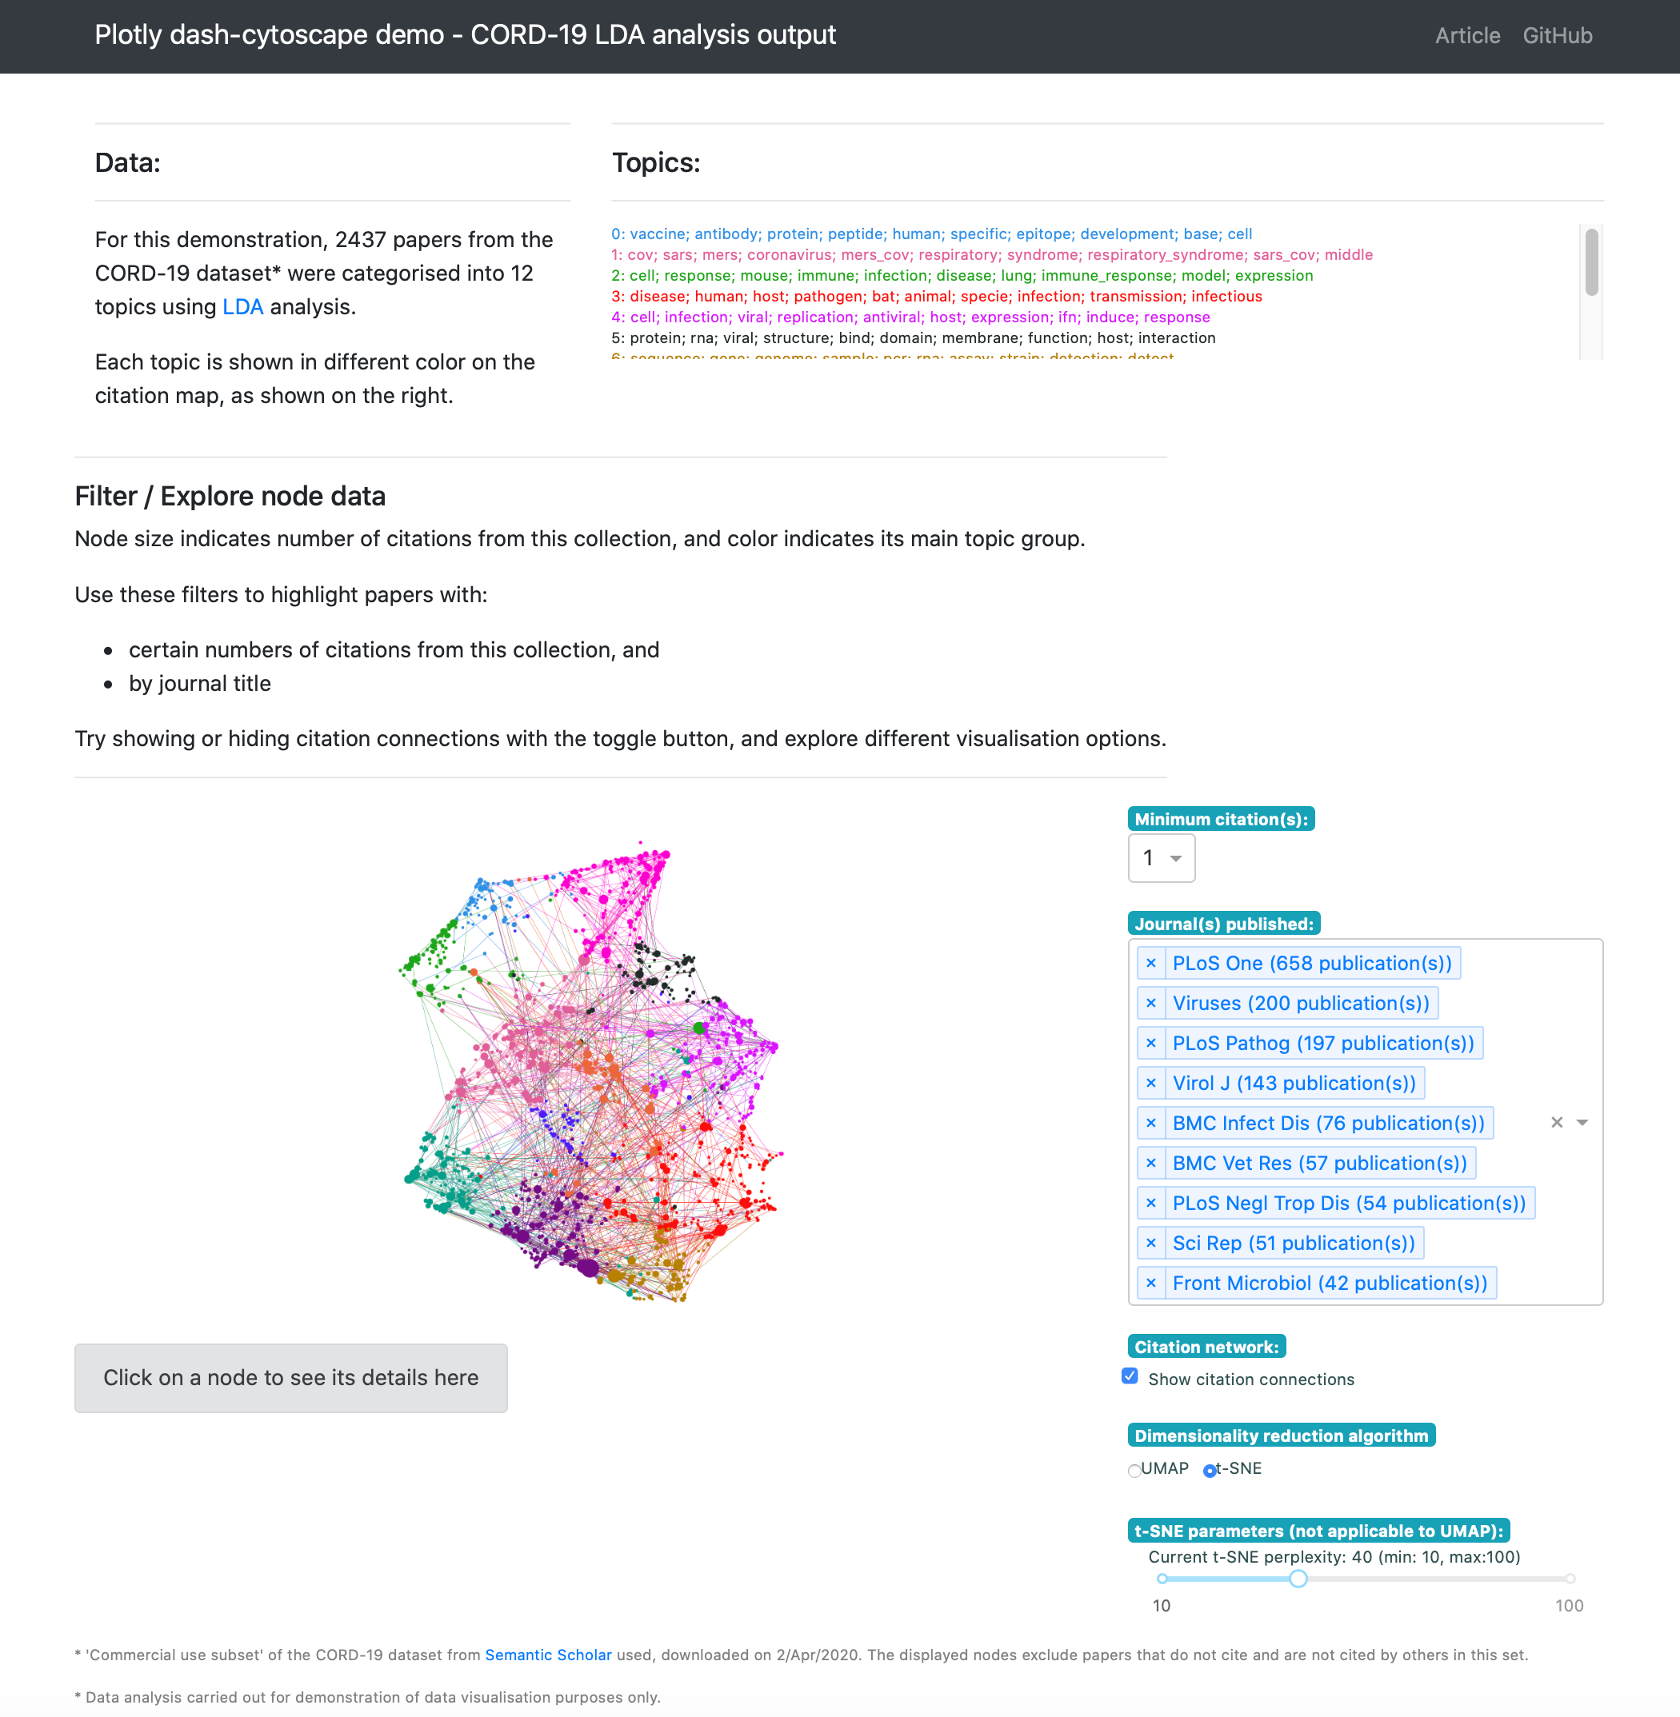
Task: Remove PLoS Pathog journal tag
Action: point(1150,1044)
